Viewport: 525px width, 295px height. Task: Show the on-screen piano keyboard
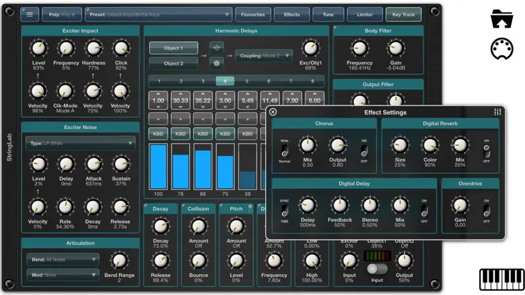[501, 279]
